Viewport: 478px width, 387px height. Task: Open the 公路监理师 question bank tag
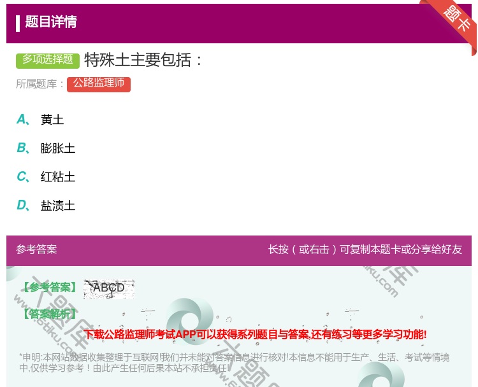pyautogui.click(x=99, y=84)
